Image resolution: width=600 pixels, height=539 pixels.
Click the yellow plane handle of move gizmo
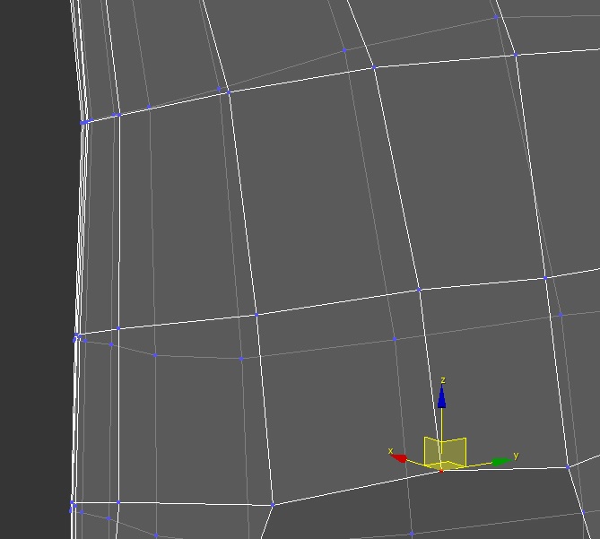pyautogui.click(x=445, y=453)
